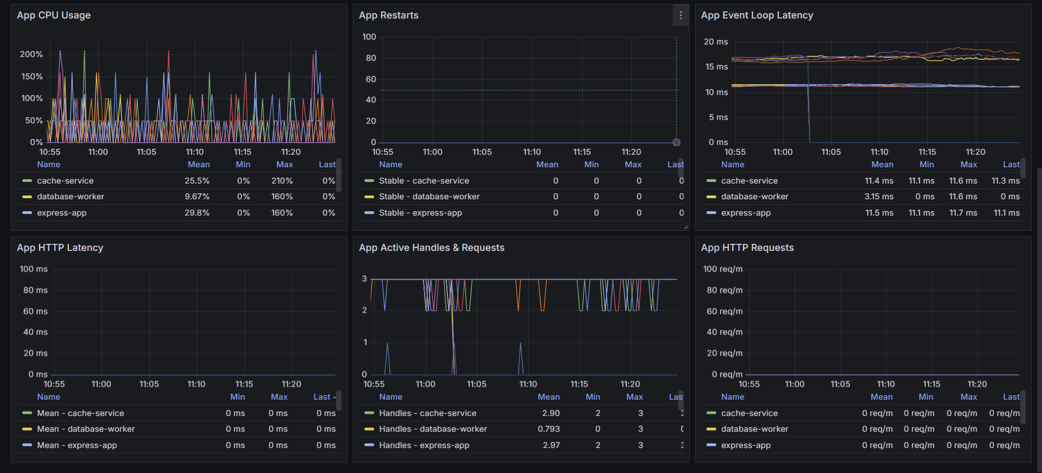Toggle Handles - cache-service series visibility
Image resolution: width=1042 pixels, height=473 pixels.
click(x=427, y=413)
